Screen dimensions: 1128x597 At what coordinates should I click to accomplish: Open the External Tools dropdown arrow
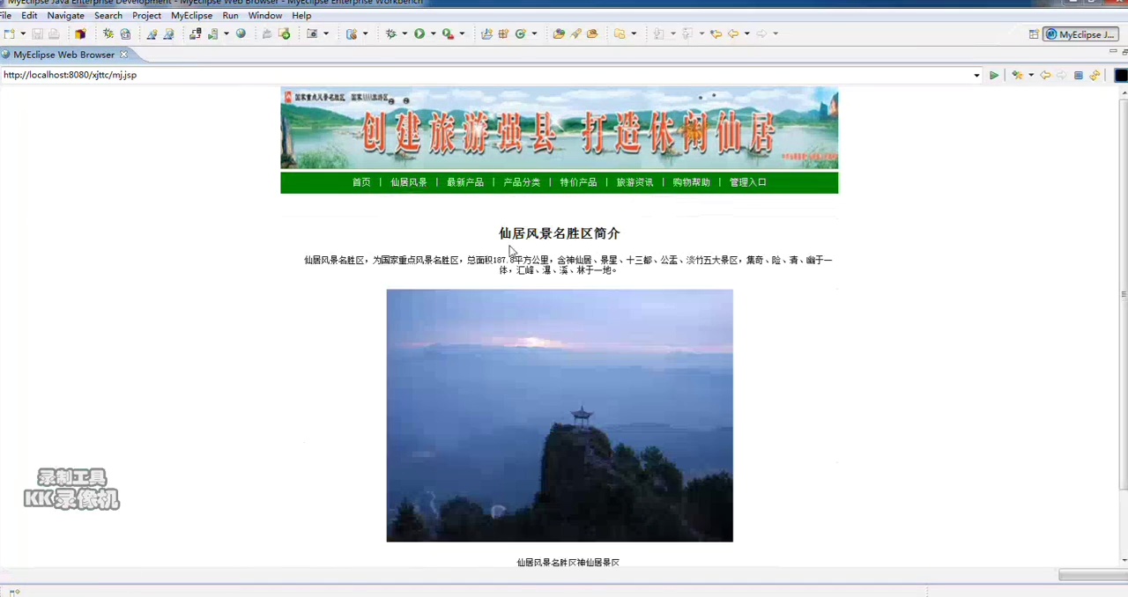click(x=462, y=34)
